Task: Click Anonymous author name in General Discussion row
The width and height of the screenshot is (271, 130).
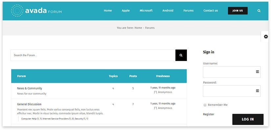Action: [165, 108]
